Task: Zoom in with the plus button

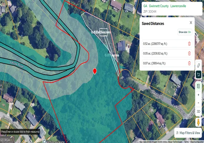Action: point(198,95)
